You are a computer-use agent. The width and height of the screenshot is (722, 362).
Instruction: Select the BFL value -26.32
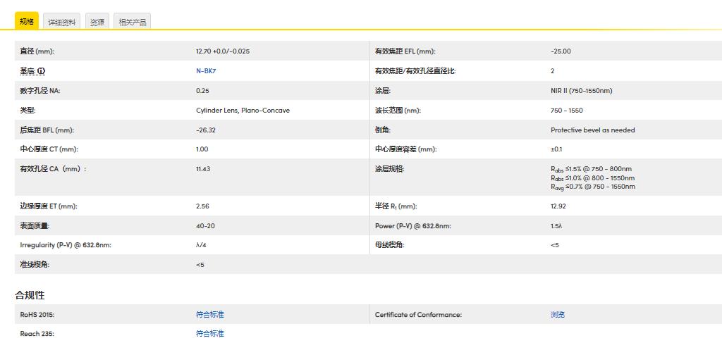click(206, 130)
